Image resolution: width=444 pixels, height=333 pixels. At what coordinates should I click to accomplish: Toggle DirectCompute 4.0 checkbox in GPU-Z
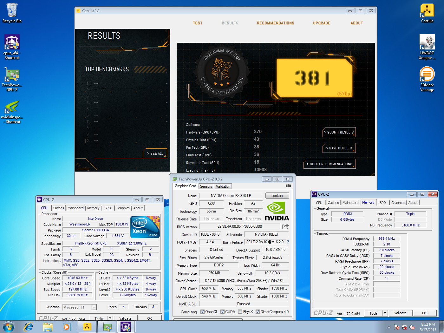(258, 312)
